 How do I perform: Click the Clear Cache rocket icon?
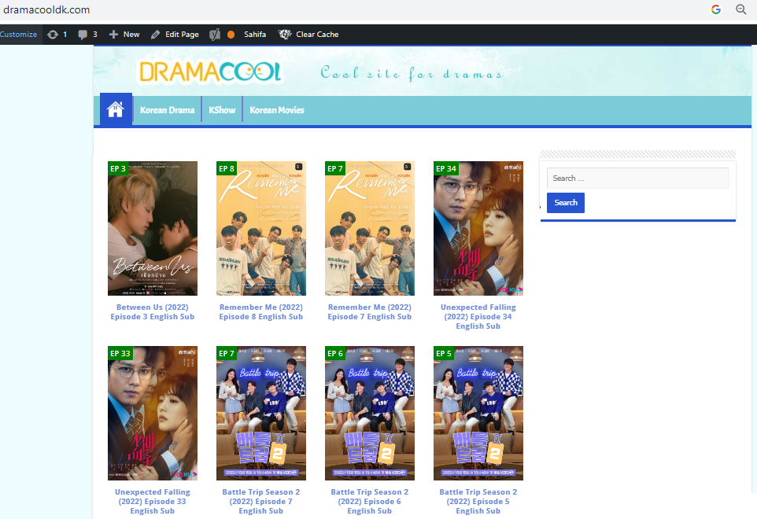click(284, 34)
